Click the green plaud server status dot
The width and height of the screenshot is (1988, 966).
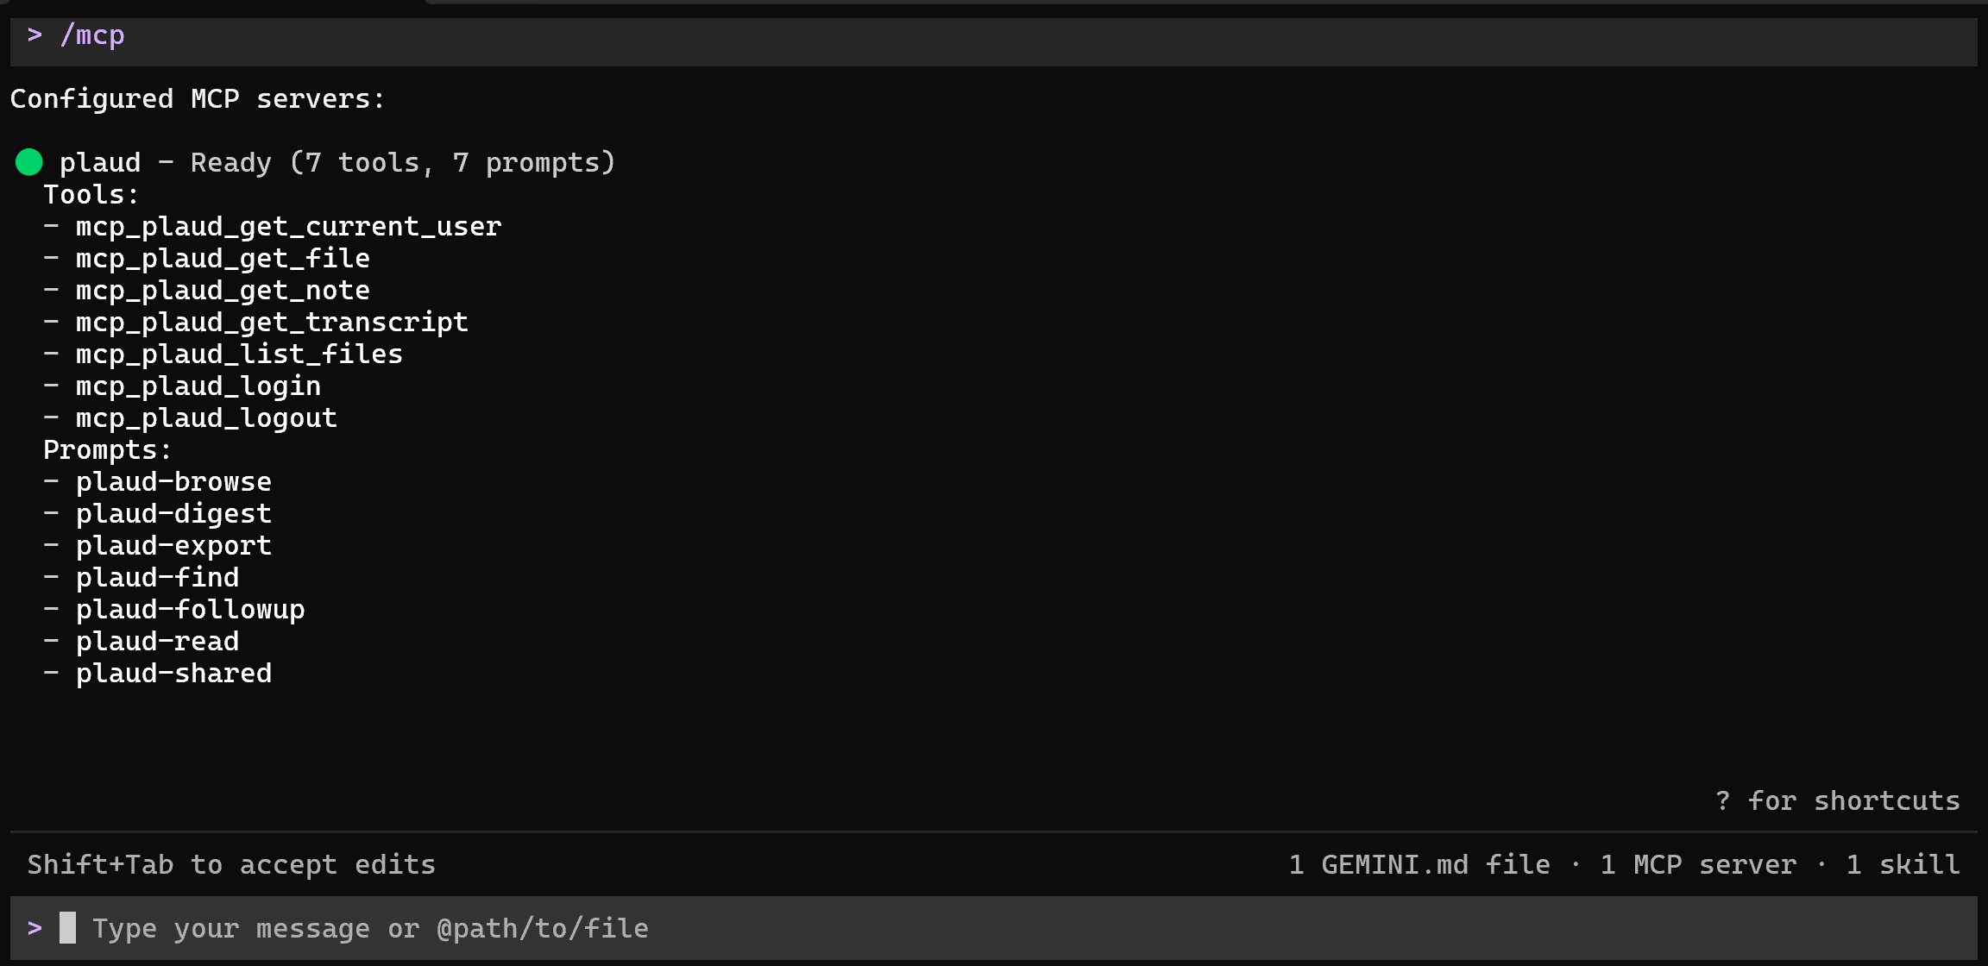29,162
